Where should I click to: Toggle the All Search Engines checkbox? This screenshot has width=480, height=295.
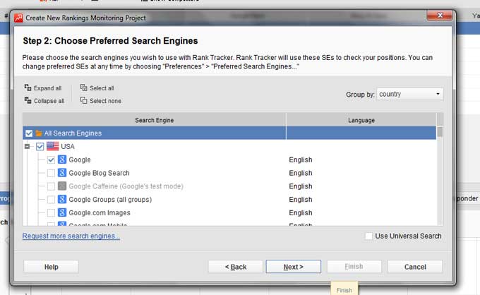click(29, 133)
